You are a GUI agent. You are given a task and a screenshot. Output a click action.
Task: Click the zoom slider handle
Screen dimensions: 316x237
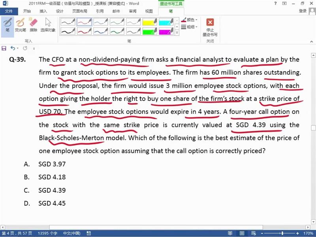[282, 233]
